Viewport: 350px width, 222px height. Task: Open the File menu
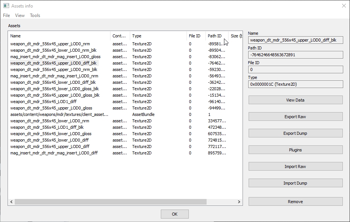point(6,15)
